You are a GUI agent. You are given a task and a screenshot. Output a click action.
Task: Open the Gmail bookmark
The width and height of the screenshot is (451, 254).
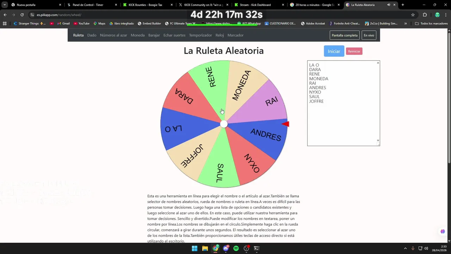tap(63, 24)
